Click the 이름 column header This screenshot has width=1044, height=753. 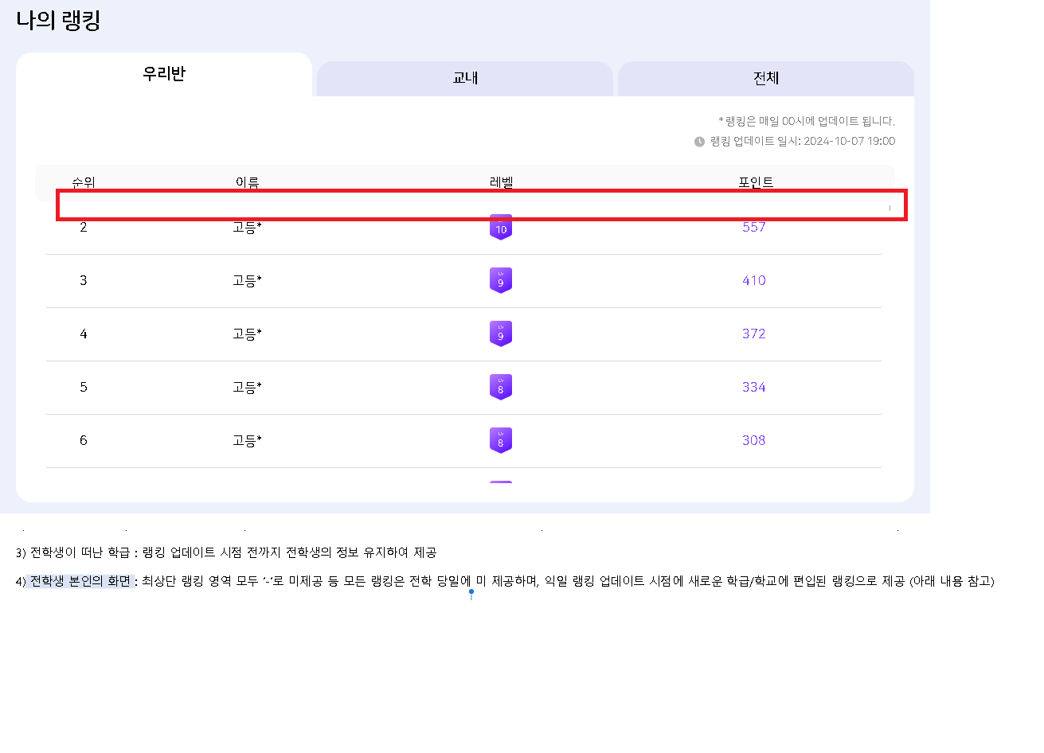pos(247,182)
